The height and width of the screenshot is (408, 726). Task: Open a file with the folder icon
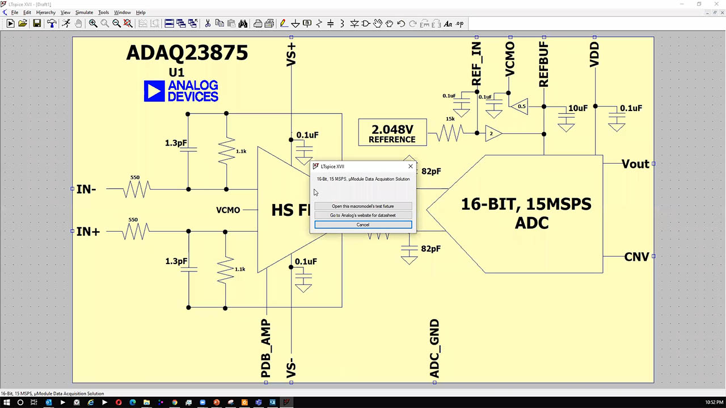pos(23,23)
